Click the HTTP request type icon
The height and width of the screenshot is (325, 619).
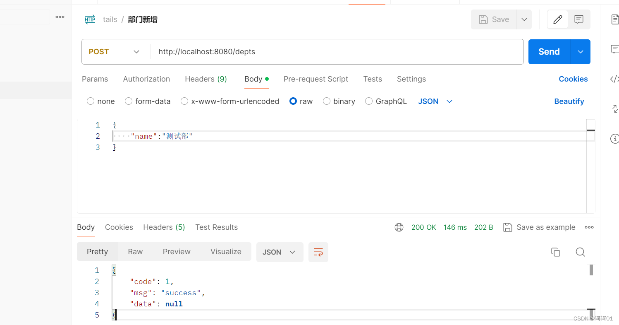coord(90,19)
